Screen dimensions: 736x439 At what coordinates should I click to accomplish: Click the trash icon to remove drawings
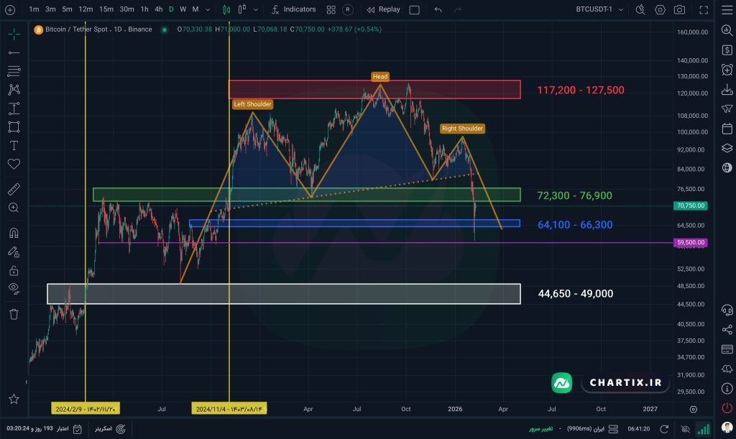(x=14, y=314)
